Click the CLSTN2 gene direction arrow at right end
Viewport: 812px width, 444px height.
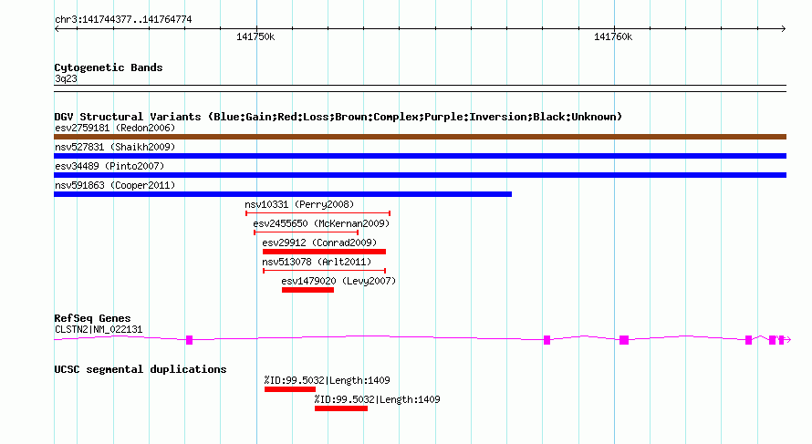coord(787,340)
